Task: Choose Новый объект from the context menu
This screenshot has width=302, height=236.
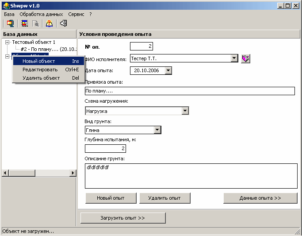Action: tap(39, 61)
